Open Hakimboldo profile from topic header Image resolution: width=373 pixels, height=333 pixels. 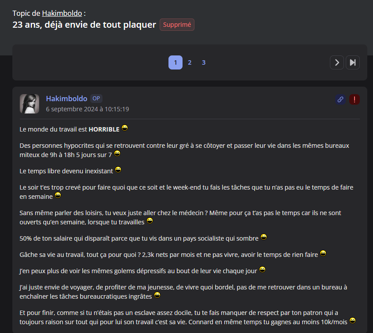pos(62,13)
